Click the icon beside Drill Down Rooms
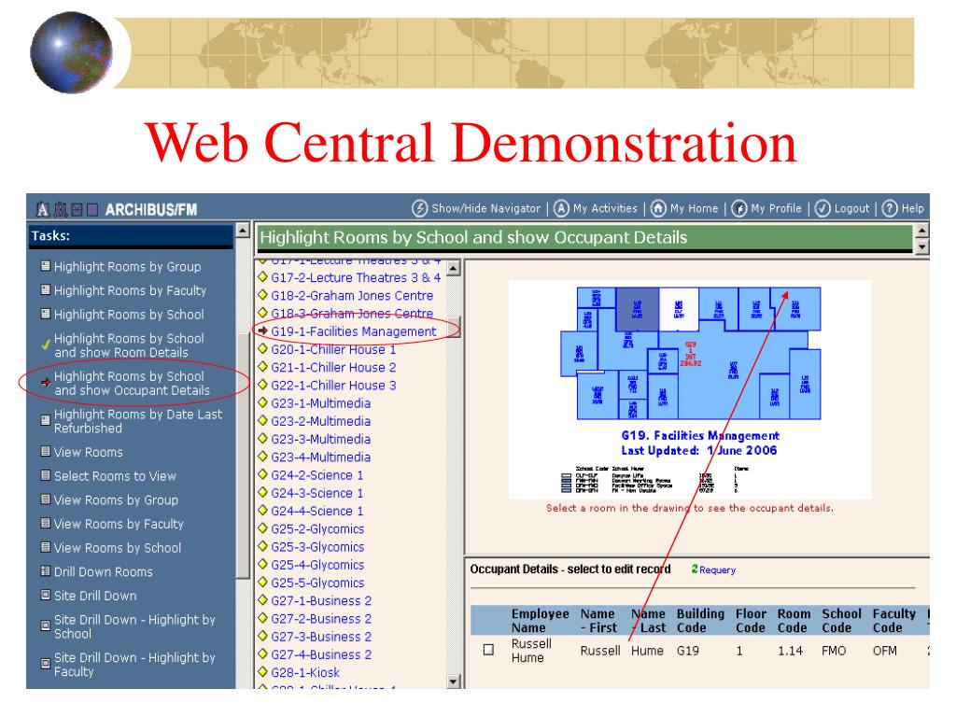The image size is (956, 717). 45,571
